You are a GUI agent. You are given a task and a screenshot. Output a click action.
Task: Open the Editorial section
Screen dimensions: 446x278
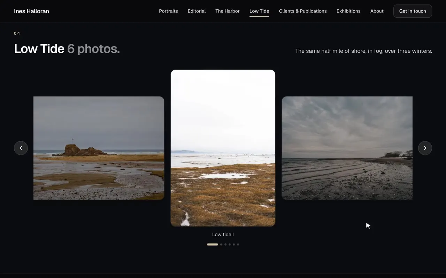tap(197, 11)
